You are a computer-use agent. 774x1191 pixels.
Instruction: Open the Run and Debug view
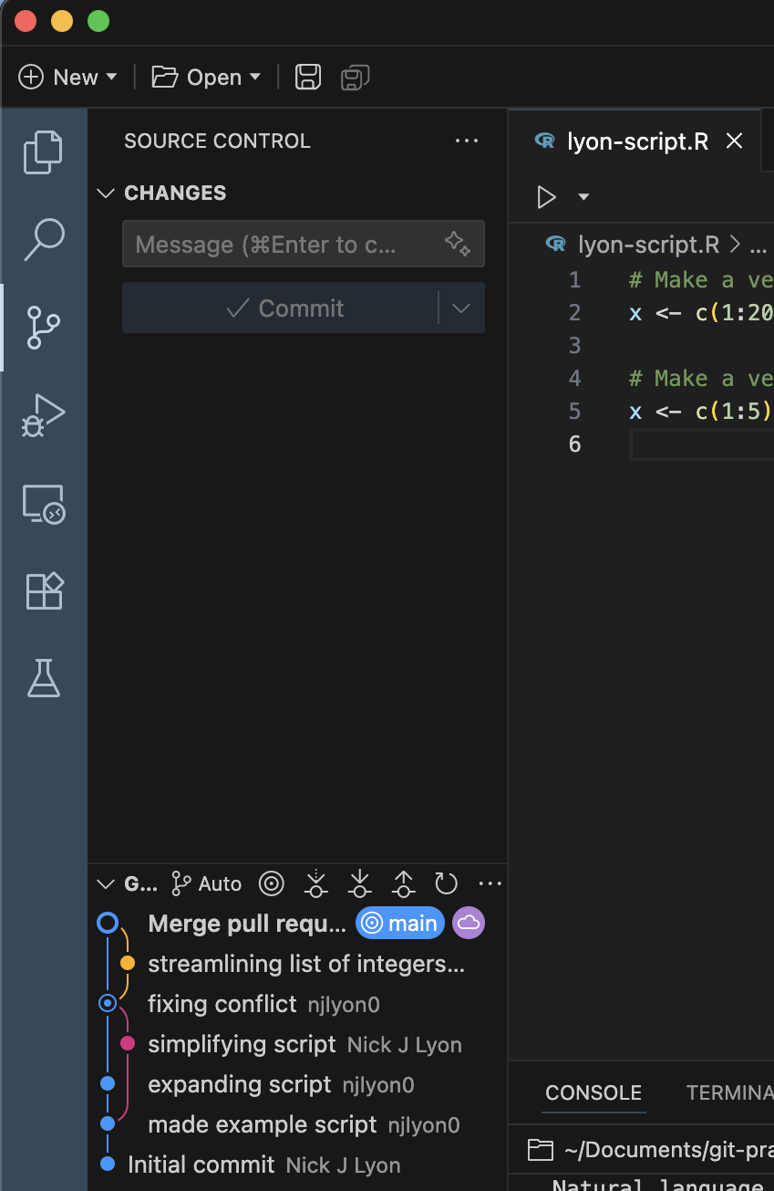tap(43, 415)
